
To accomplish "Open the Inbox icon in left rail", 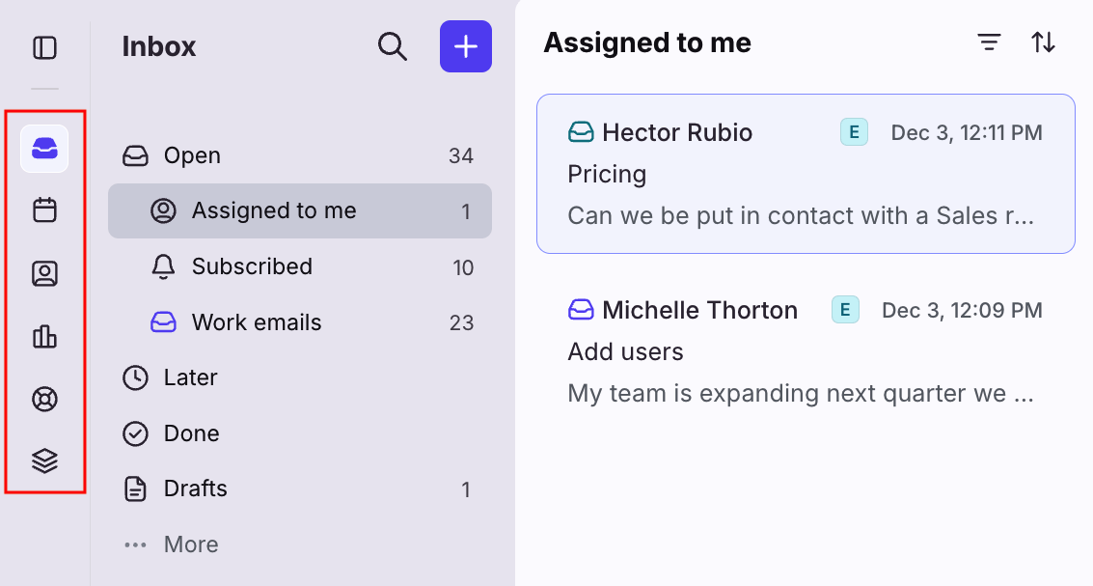I will [x=44, y=149].
